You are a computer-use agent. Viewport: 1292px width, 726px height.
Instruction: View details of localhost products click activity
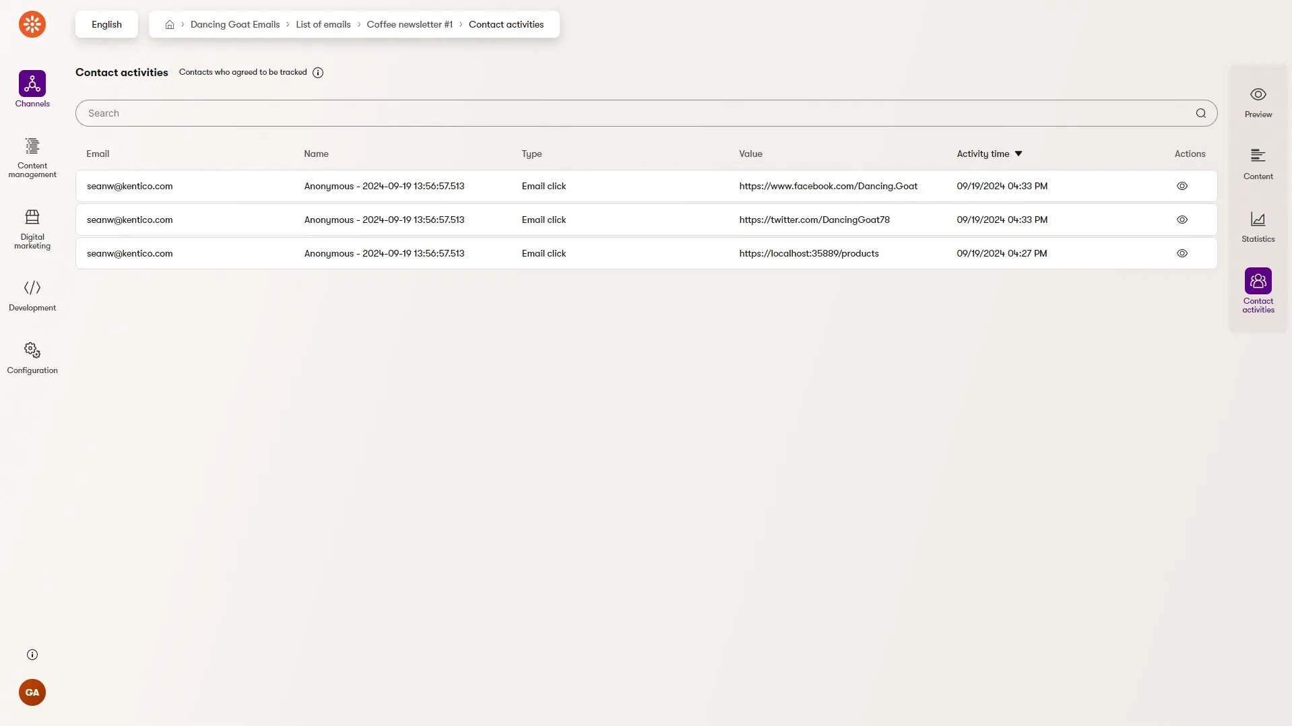click(1182, 253)
